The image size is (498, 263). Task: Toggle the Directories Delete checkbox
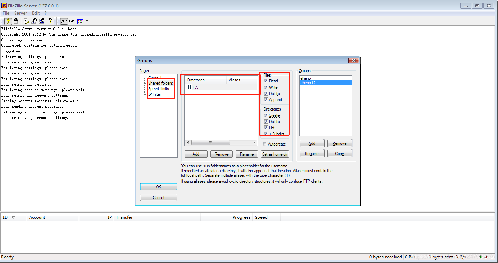(266, 122)
